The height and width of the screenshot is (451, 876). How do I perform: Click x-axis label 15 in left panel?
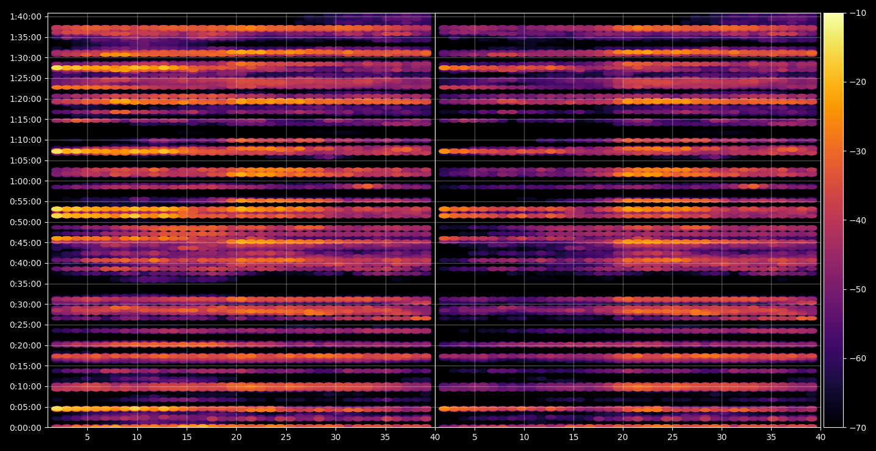tap(187, 438)
